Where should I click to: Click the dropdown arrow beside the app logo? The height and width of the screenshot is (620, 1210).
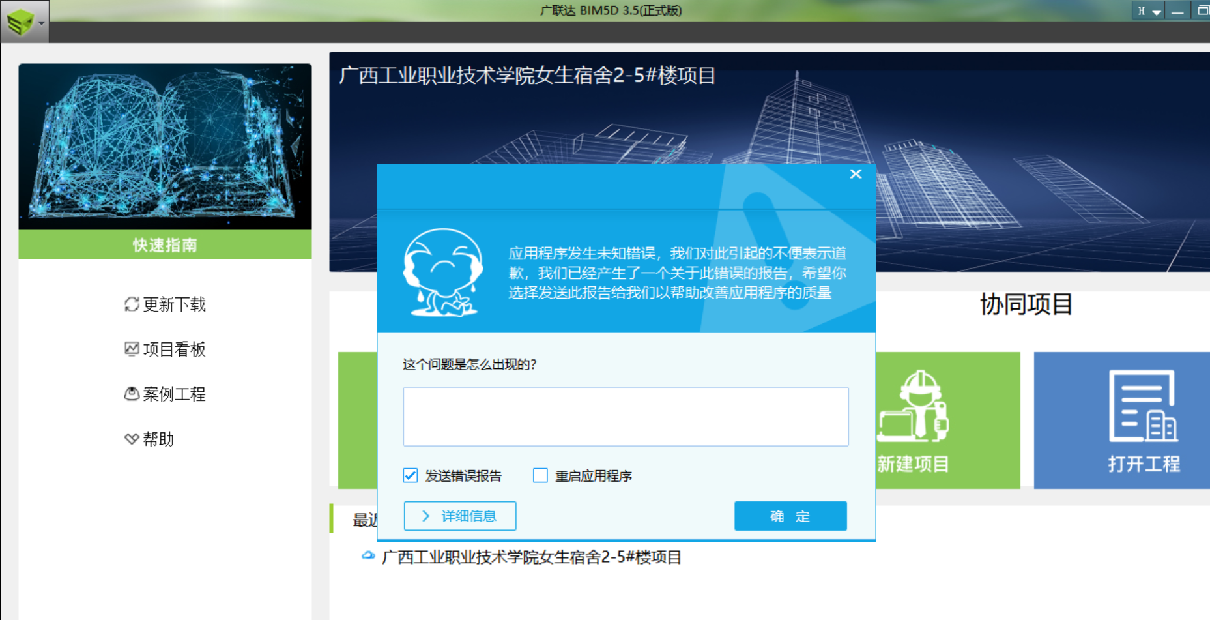tap(41, 23)
